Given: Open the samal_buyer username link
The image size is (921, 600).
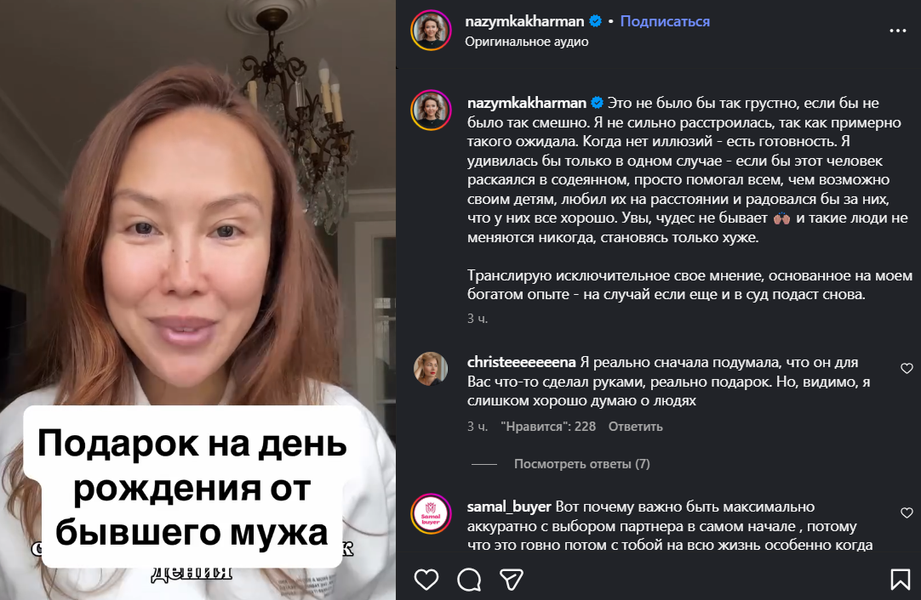Looking at the screenshot, I should click(x=509, y=507).
